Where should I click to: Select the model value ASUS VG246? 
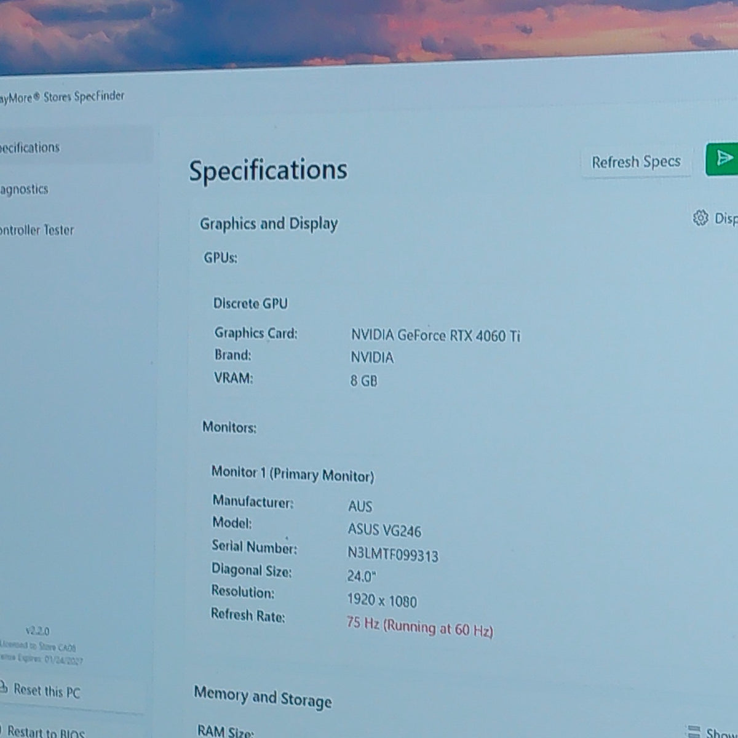click(384, 530)
